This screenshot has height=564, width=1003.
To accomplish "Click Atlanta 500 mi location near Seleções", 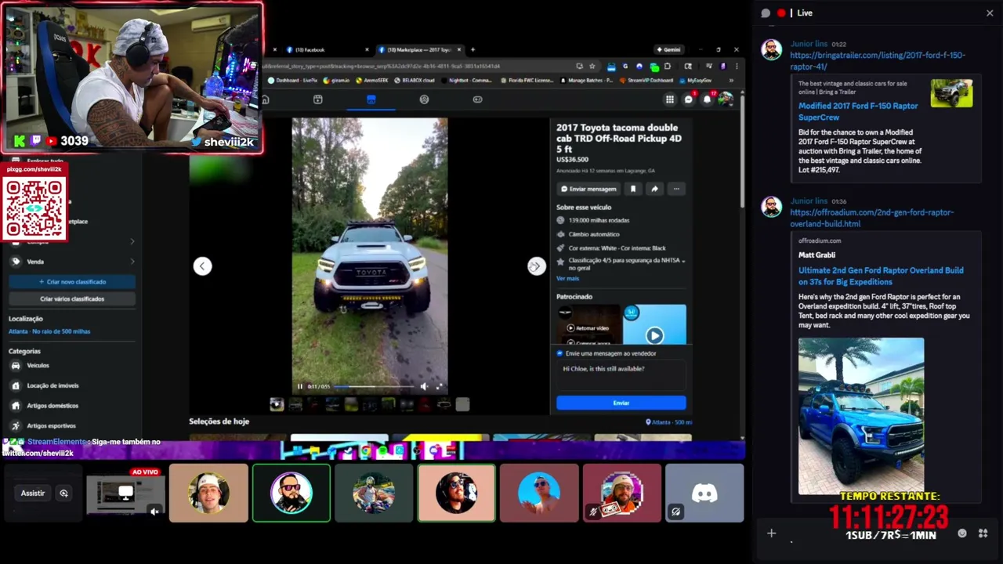I will pos(668,422).
